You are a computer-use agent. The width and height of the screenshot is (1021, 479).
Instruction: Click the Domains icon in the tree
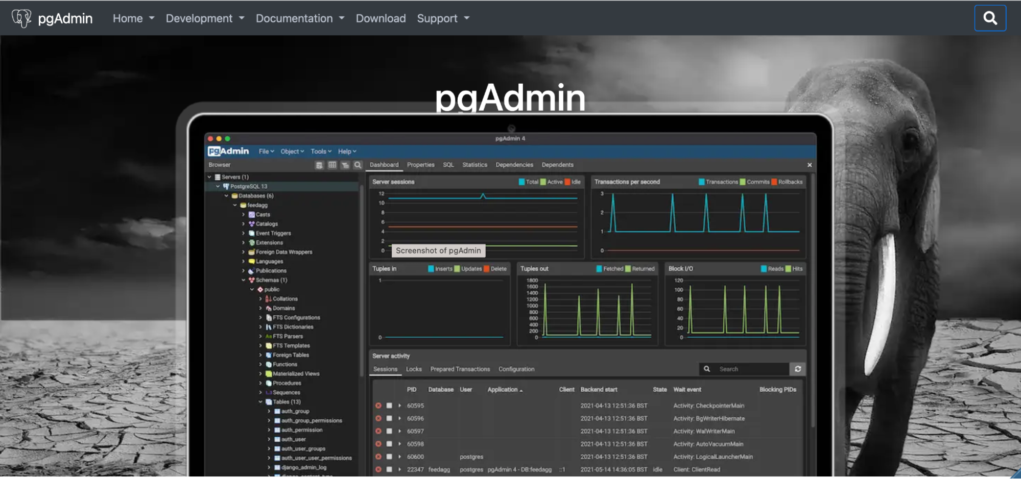(x=268, y=308)
